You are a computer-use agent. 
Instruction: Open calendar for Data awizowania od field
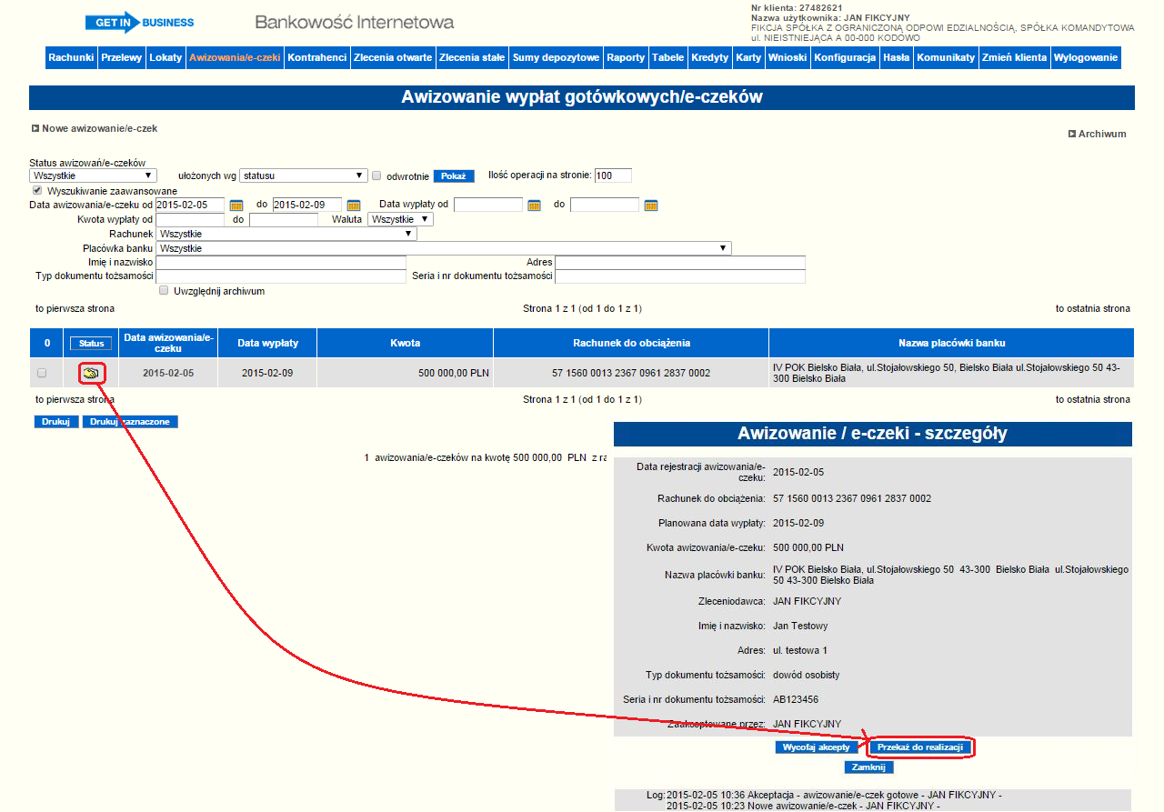coord(236,206)
